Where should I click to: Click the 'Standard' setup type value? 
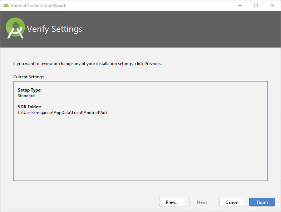click(26, 96)
